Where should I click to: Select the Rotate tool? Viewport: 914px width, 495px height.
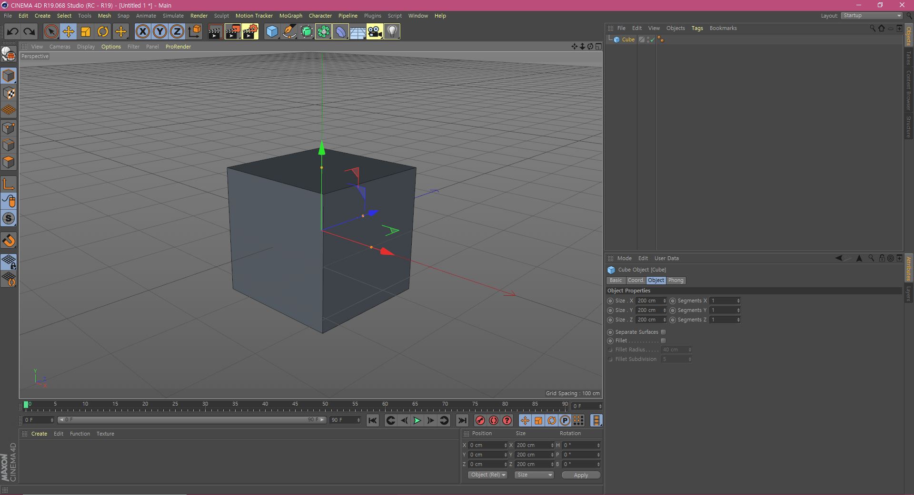click(103, 32)
